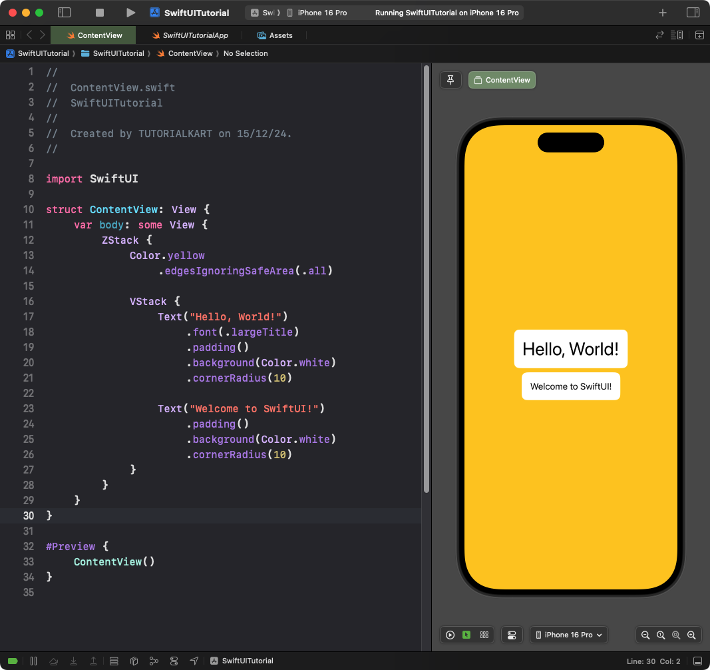The image size is (710, 670).
Task: Enable selectable preview mode arrow icon
Action: tap(467, 635)
